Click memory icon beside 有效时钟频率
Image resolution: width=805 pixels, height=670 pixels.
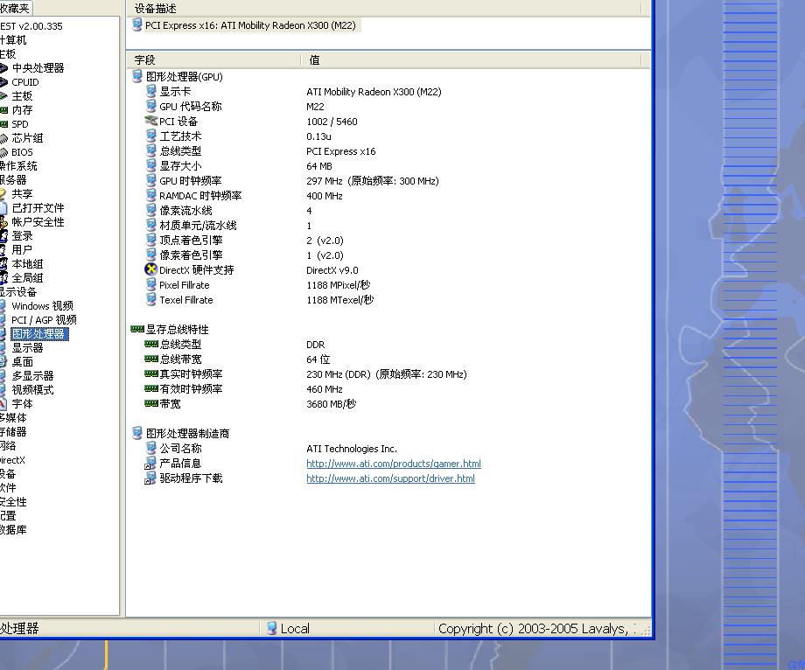pos(150,388)
